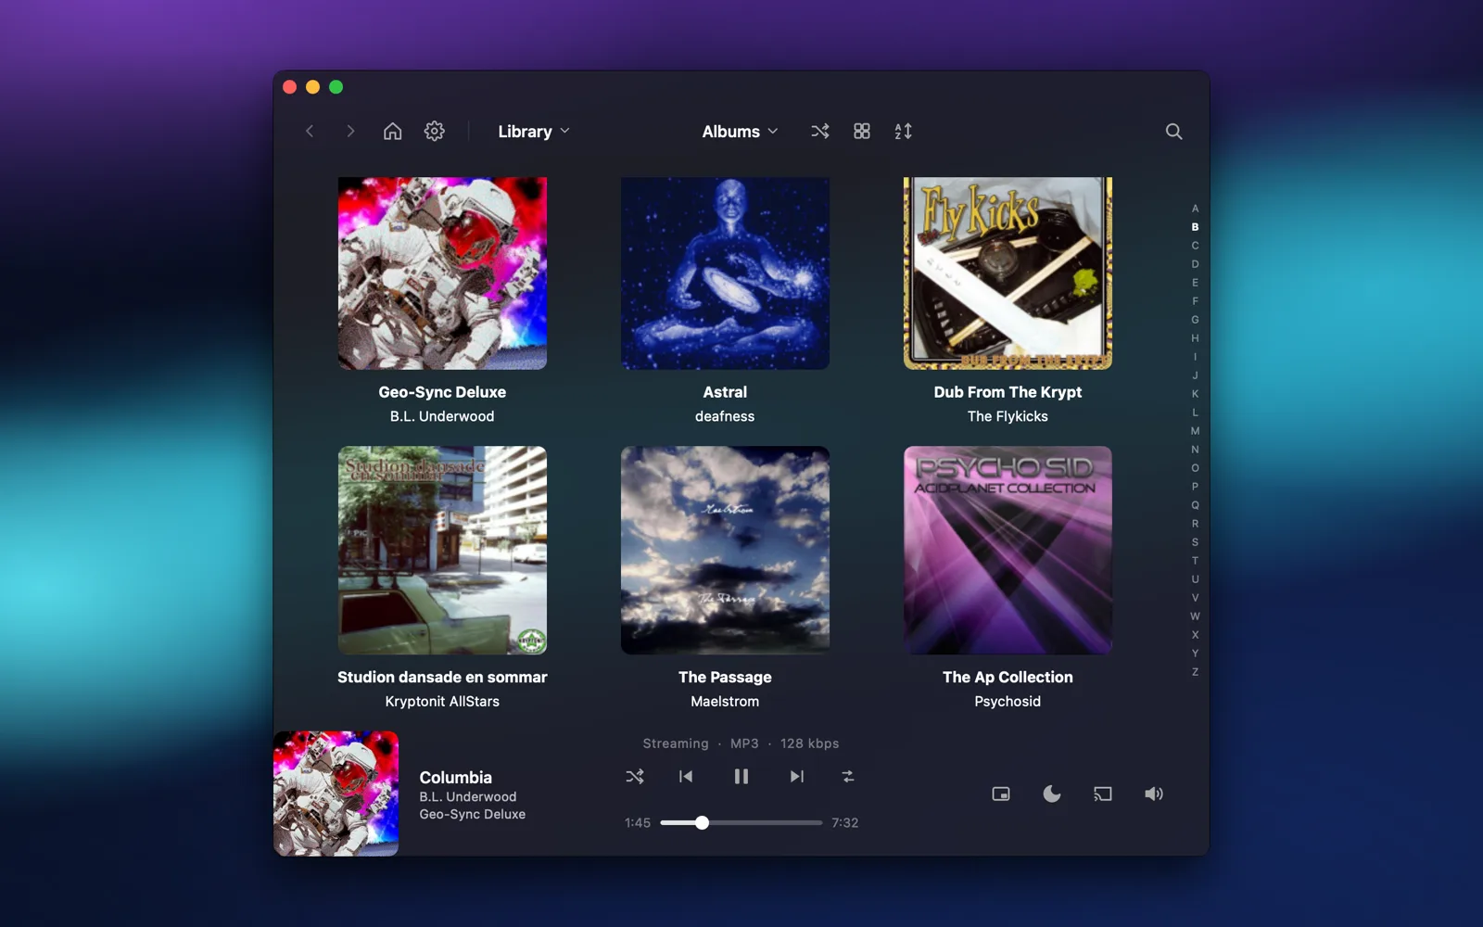Screen dimensions: 1483x927
Task: Click the now playing Columbia cover art
Action: (336, 794)
